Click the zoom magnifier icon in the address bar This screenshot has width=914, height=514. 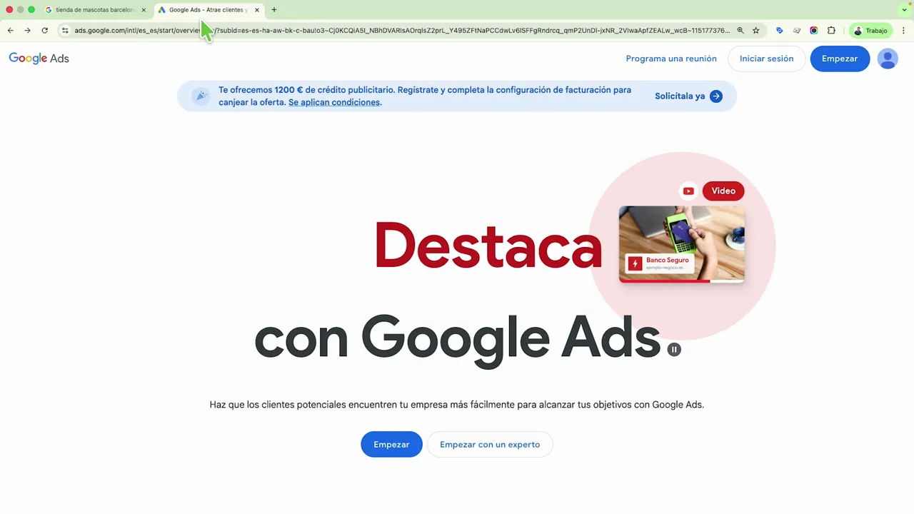coord(740,31)
